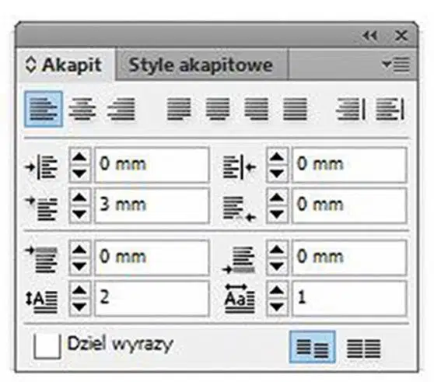Enable the Dziel wyrazy checkbox
The width and height of the screenshot is (434, 382).
pyautogui.click(x=47, y=346)
